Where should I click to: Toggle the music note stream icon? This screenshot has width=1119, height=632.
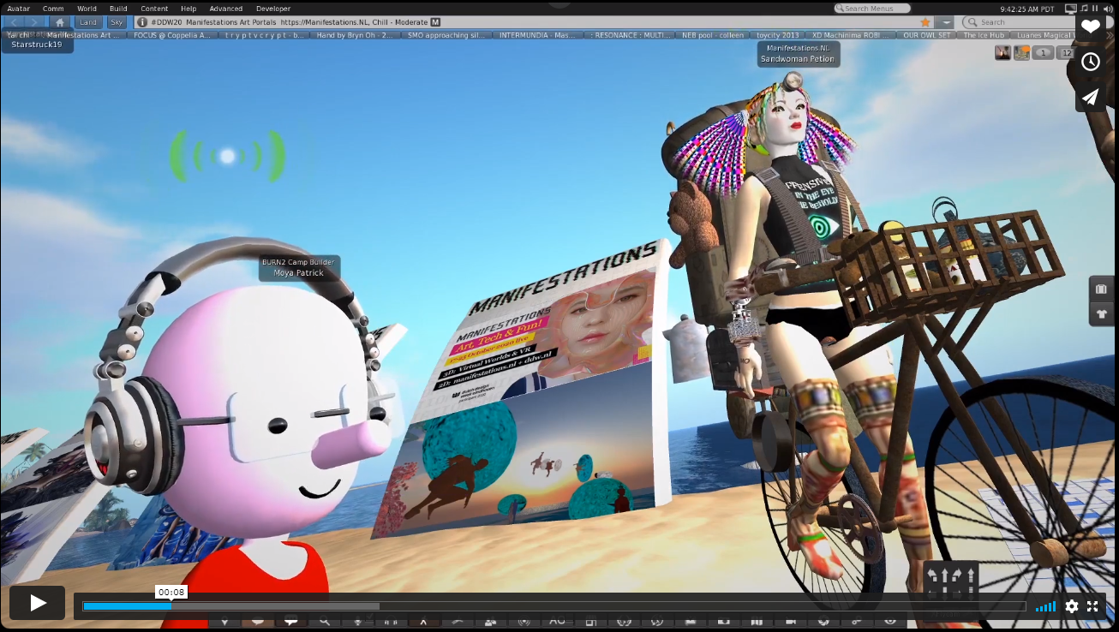tap(1084, 9)
